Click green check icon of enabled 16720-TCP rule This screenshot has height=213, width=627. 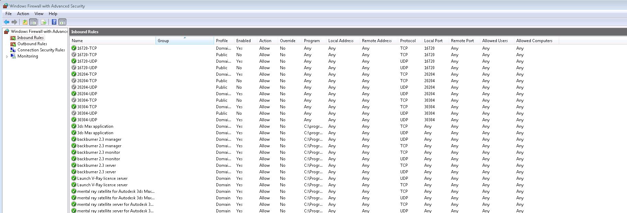point(74,48)
